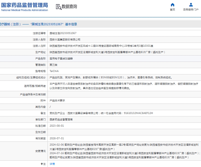Click National Medical Products Administration subtitle

tap(24, 10)
